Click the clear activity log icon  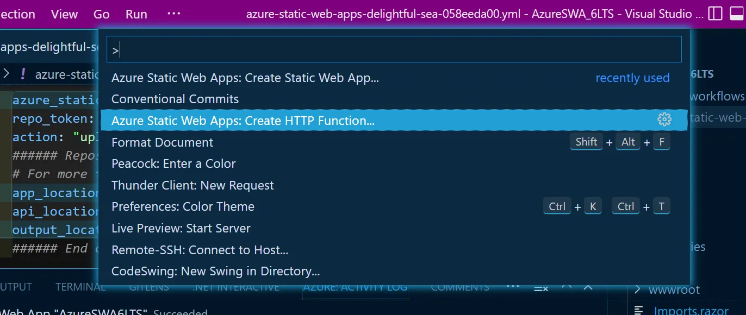tap(540, 288)
